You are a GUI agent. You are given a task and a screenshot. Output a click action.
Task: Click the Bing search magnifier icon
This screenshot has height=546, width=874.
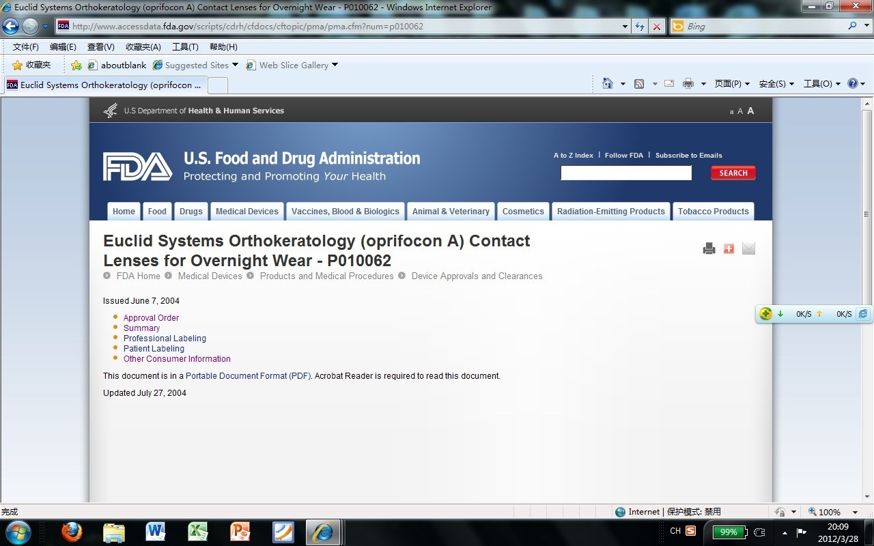tap(853, 26)
